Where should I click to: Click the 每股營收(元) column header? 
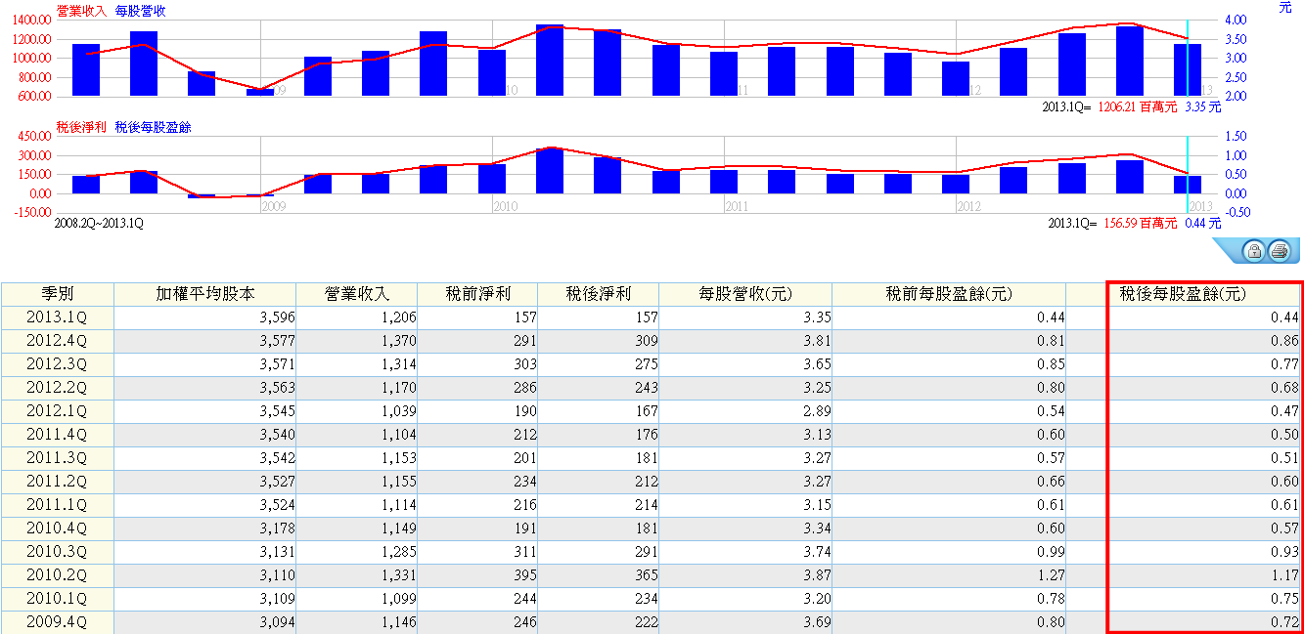tap(745, 294)
